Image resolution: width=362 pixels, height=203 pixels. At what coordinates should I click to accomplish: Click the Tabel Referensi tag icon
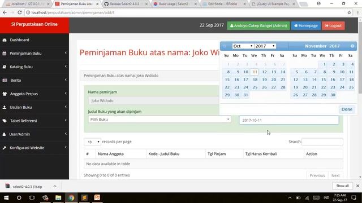click(x=5, y=121)
